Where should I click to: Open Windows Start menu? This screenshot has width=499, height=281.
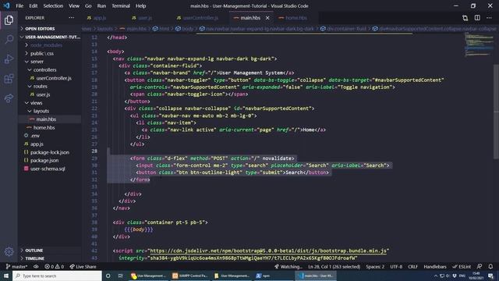[6, 276]
